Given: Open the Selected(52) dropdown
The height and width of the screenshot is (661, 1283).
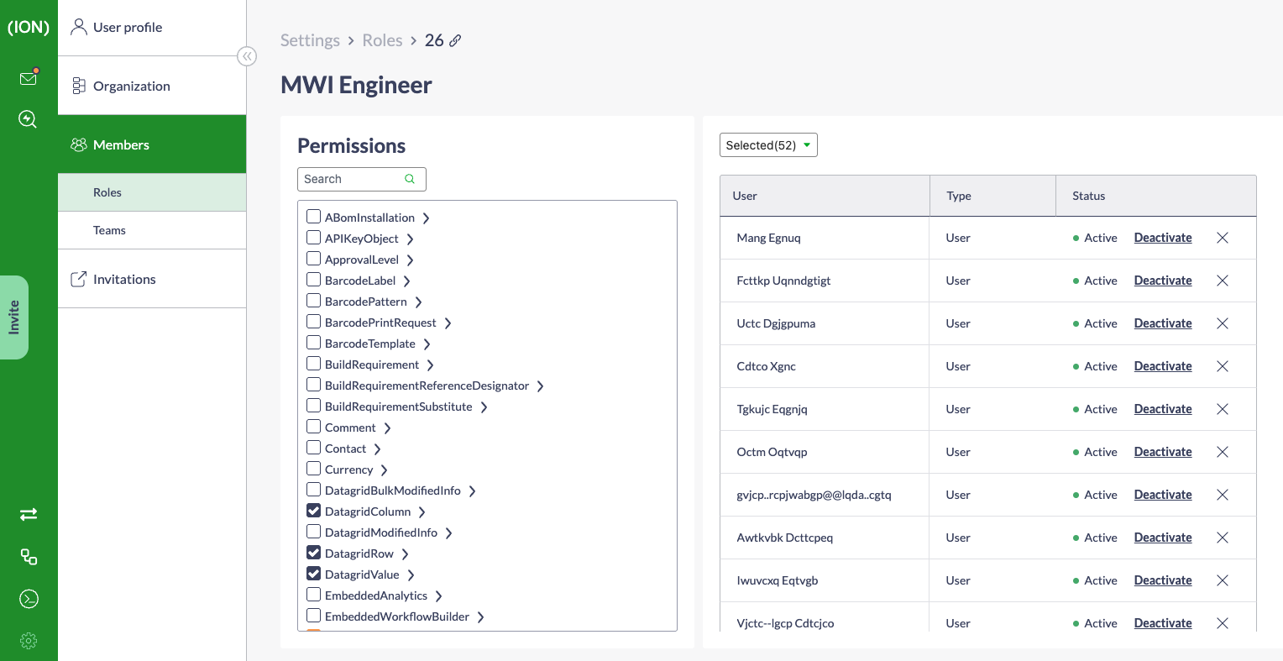Looking at the screenshot, I should click(x=768, y=145).
